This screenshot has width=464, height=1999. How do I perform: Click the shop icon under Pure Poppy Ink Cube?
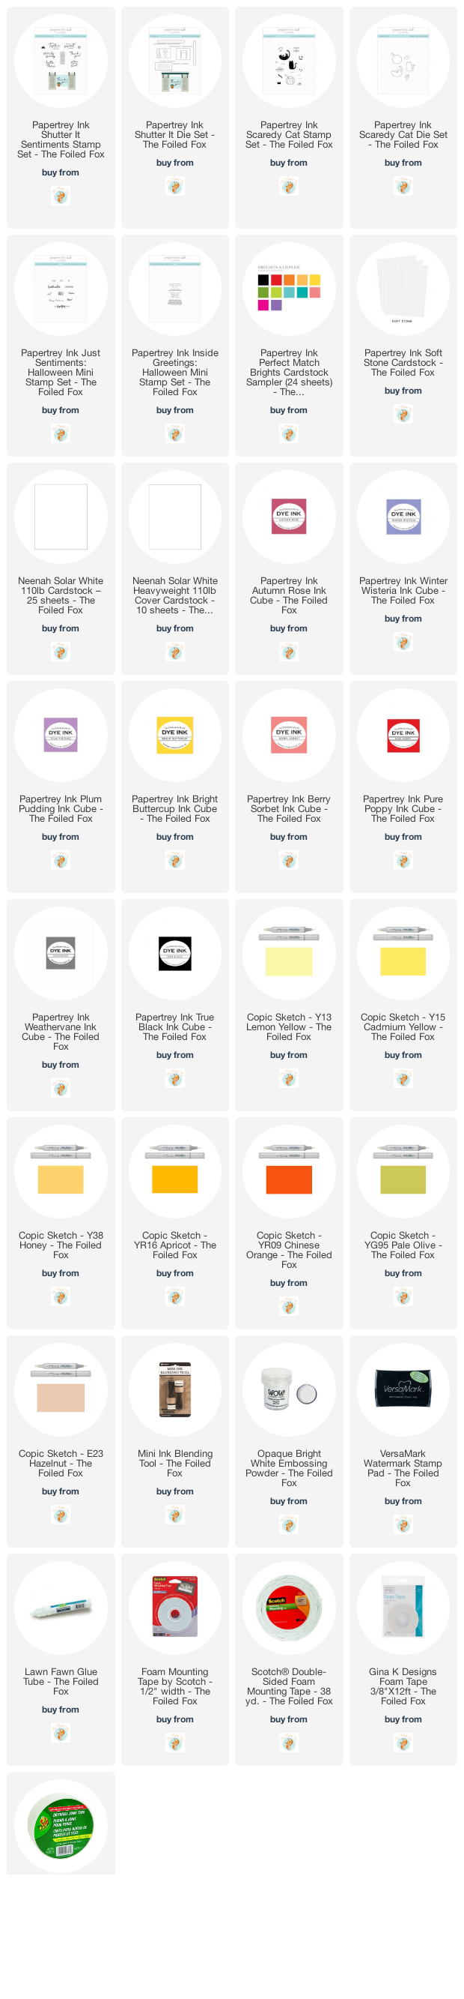click(403, 861)
